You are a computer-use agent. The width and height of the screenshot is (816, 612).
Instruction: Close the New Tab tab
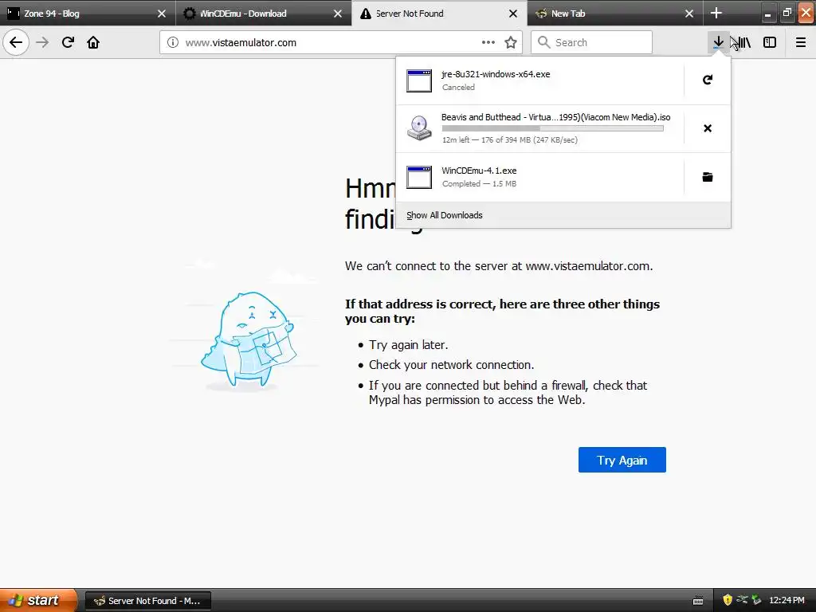pyautogui.click(x=689, y=14)
